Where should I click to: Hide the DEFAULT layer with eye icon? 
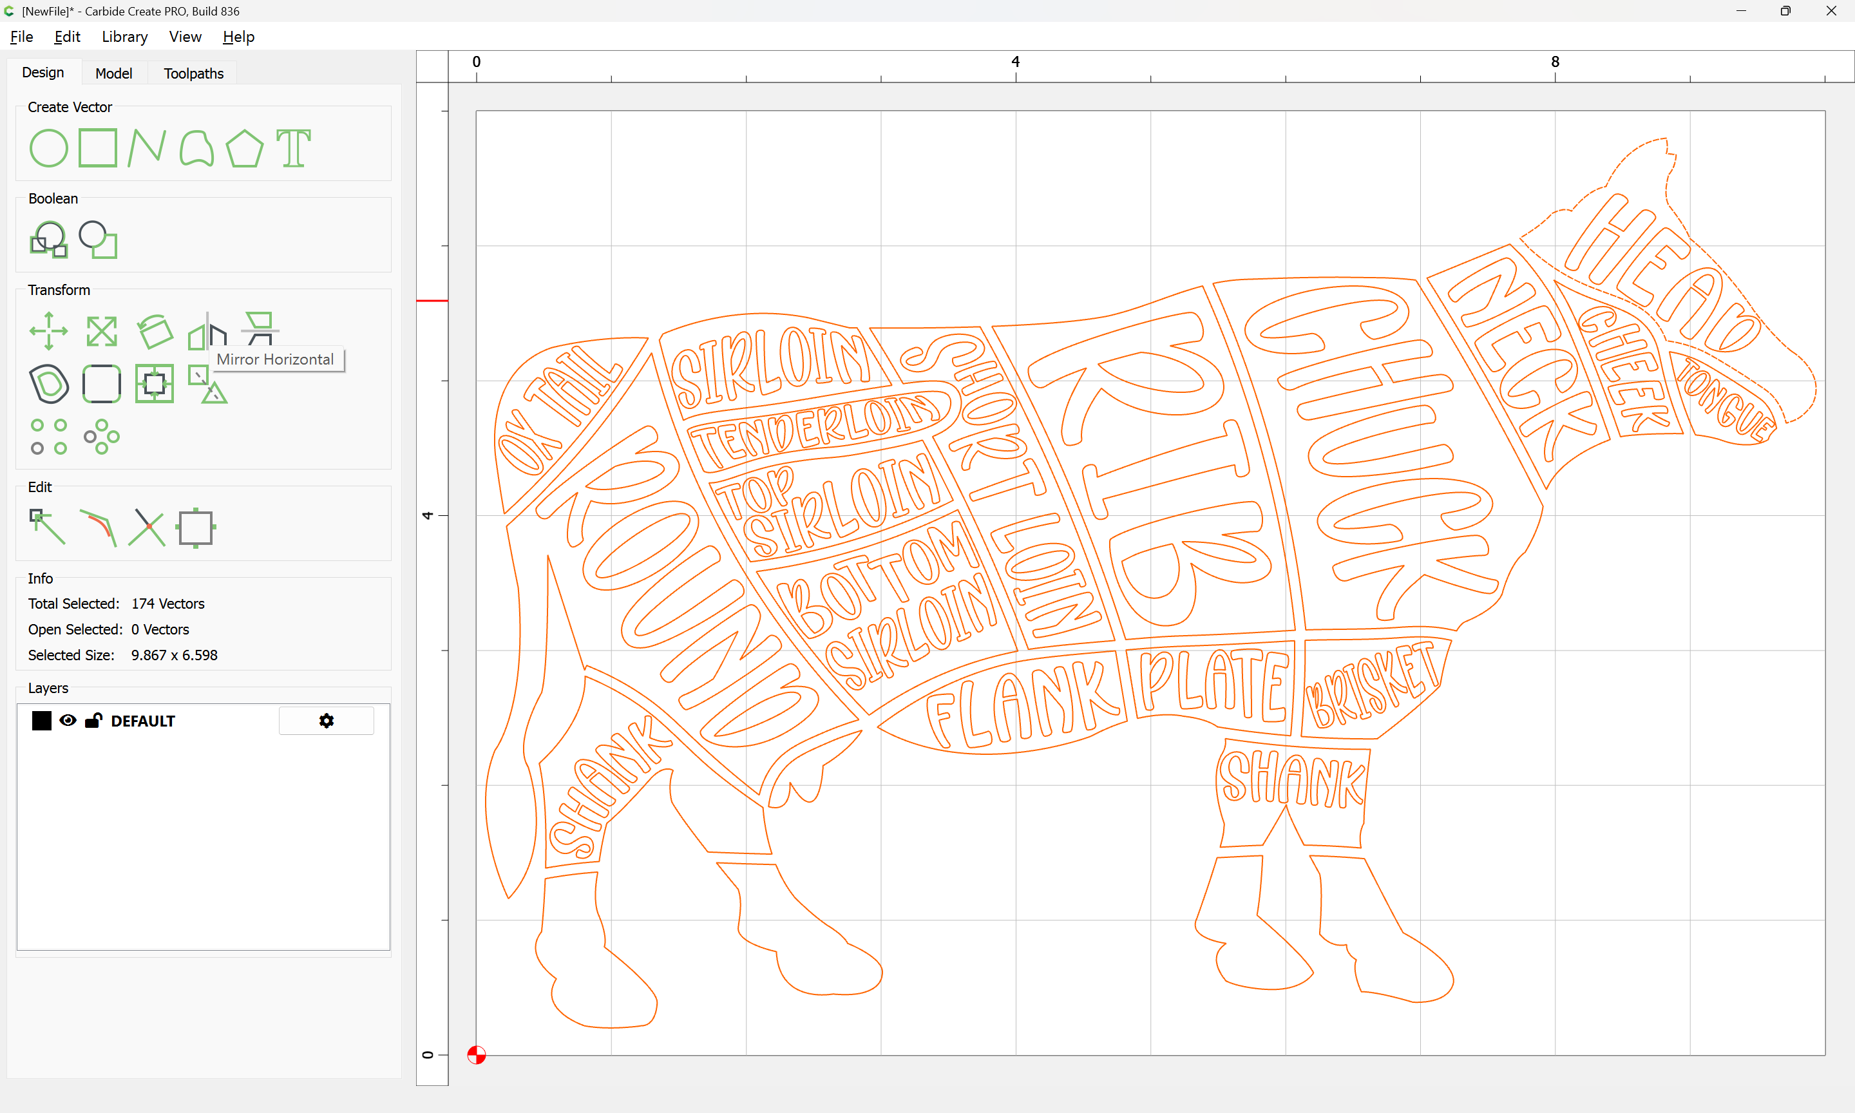point(68,721)
